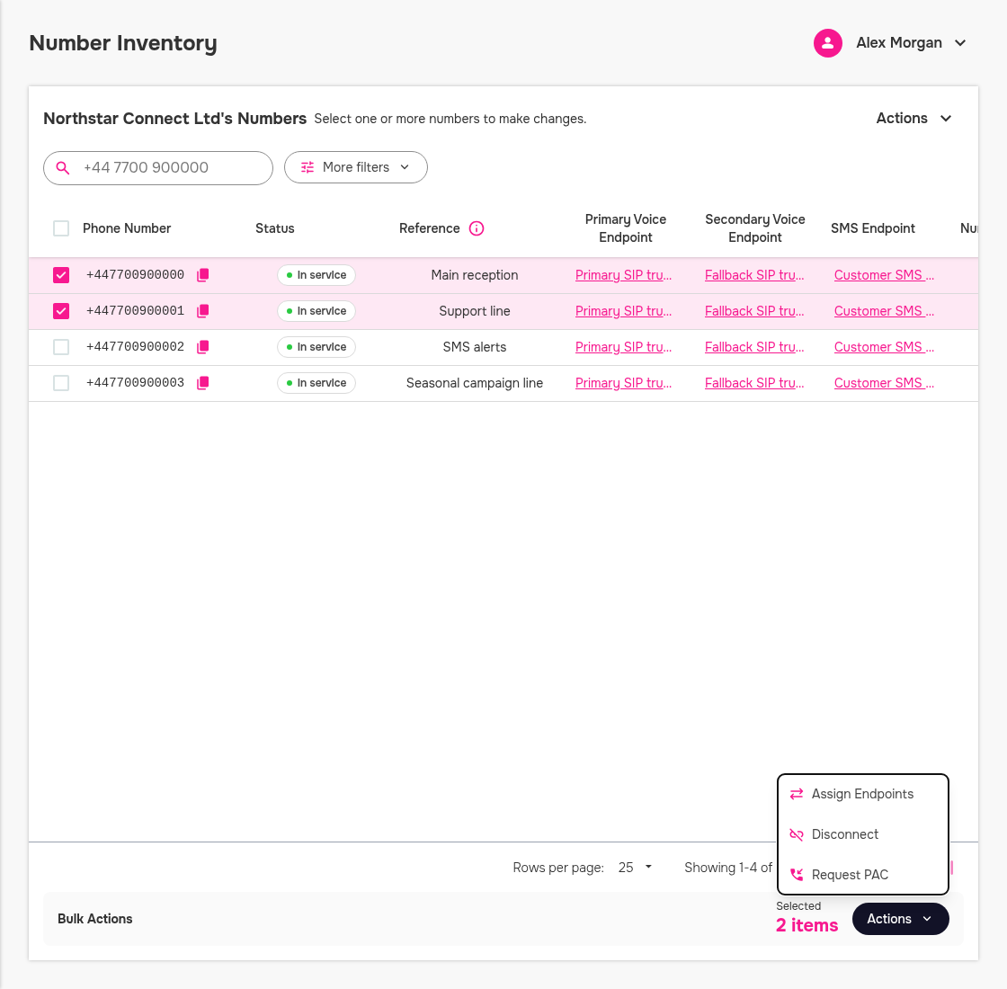Screen dimensions: 1007x989
Task: Click the Alex Morgan profile avatar
Action: pos(828,43)
